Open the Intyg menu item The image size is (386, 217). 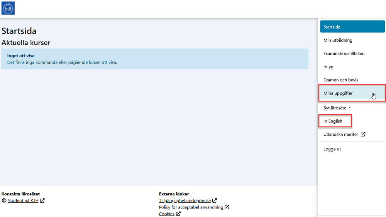click(328, 67)
